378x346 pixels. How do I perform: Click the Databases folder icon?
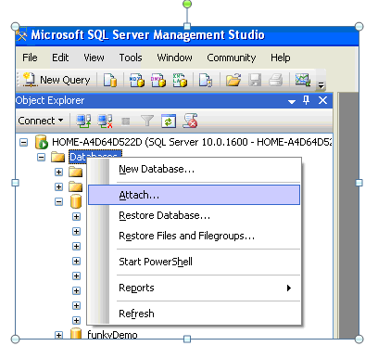pos(58,157)
